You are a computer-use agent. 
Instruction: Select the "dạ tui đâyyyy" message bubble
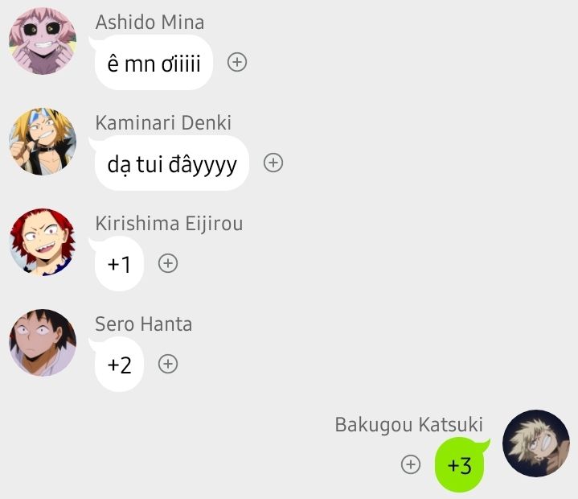(x=171, y=163)
